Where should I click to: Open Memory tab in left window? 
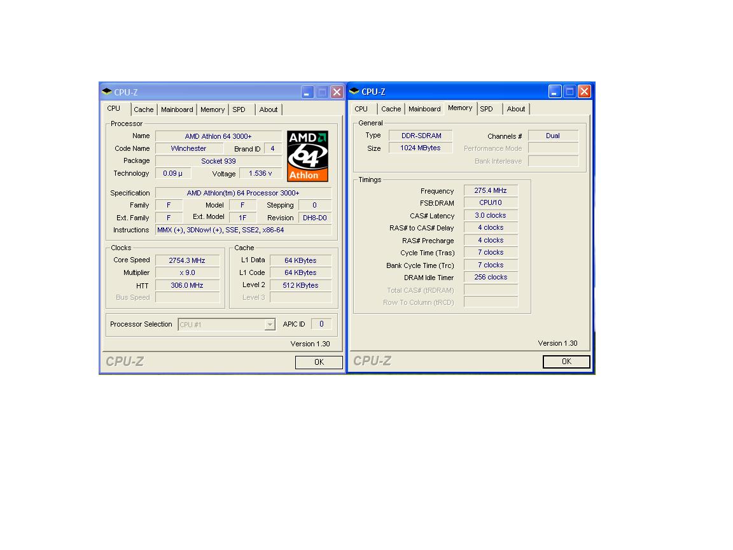click(x=213, y=109)
